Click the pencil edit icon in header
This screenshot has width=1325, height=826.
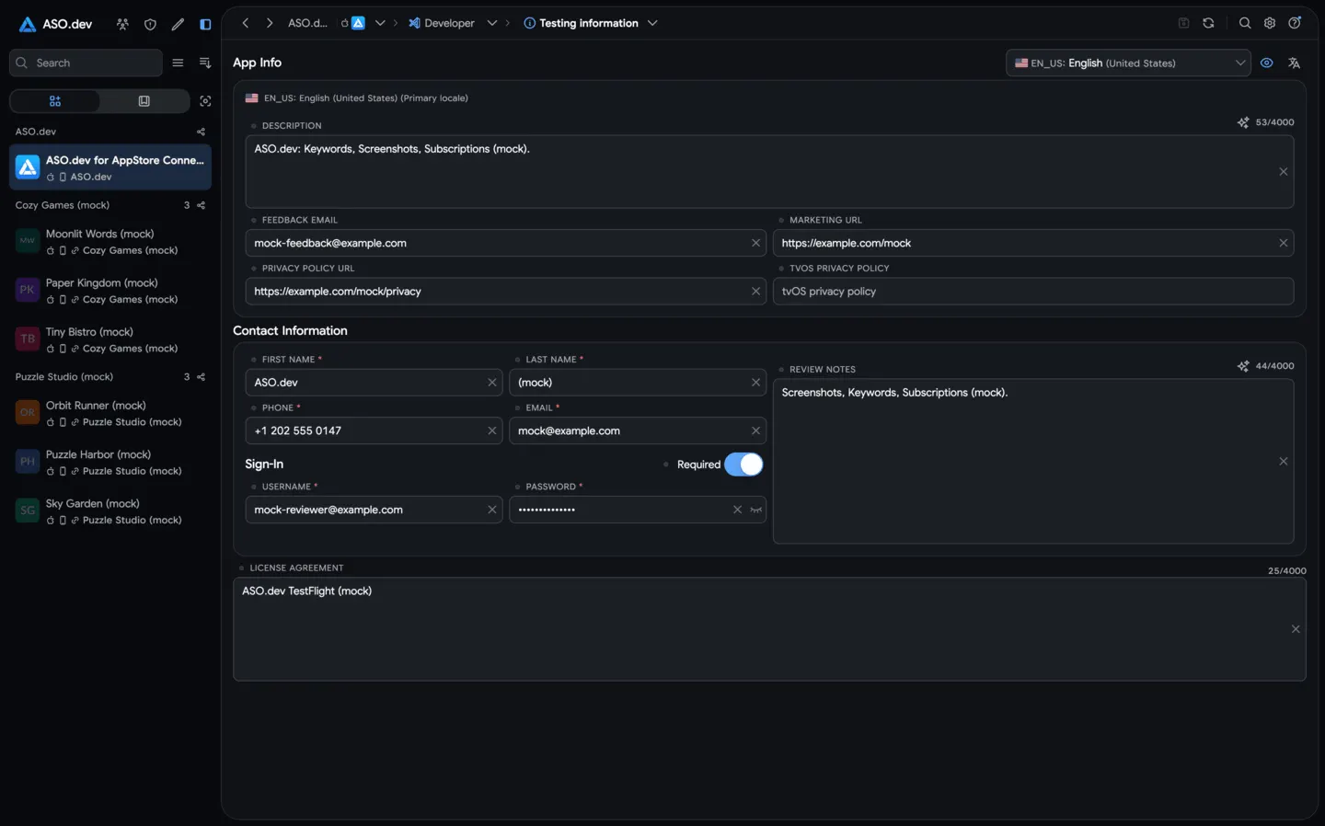178,25
